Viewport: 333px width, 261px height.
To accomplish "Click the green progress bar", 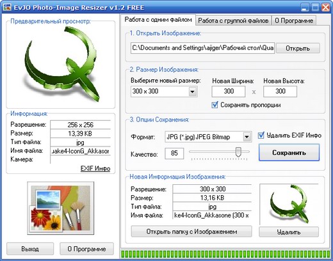I will click(225, 254).
